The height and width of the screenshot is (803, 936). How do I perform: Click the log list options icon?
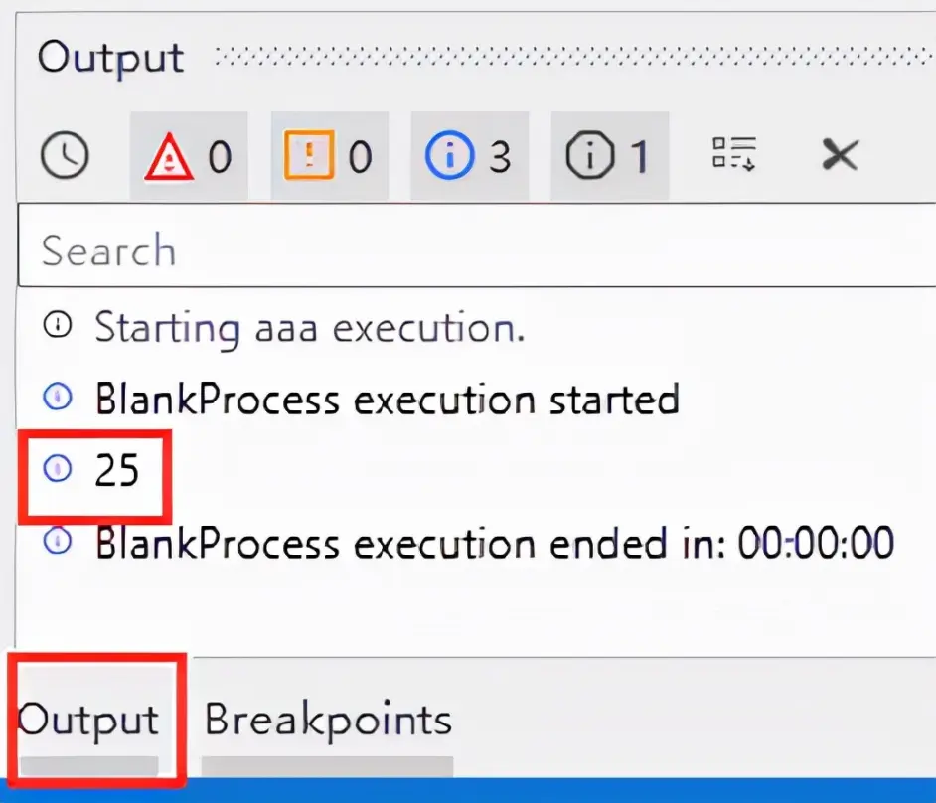733,154
